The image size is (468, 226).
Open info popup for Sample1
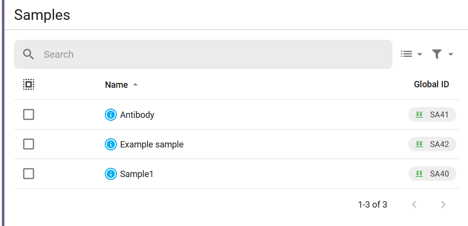pos(111,174)
